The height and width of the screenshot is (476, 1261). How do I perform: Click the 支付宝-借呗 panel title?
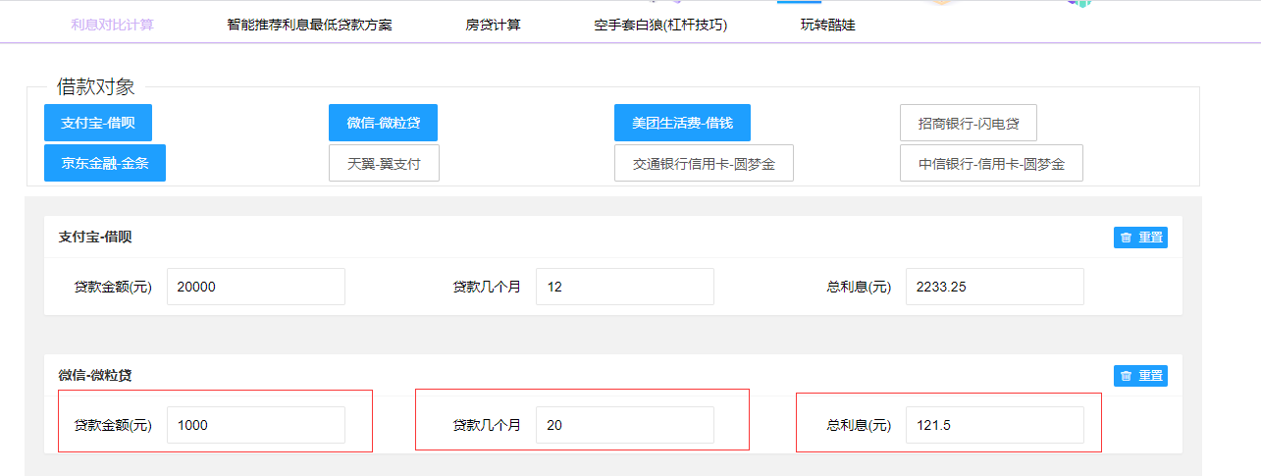pos(95,237)
